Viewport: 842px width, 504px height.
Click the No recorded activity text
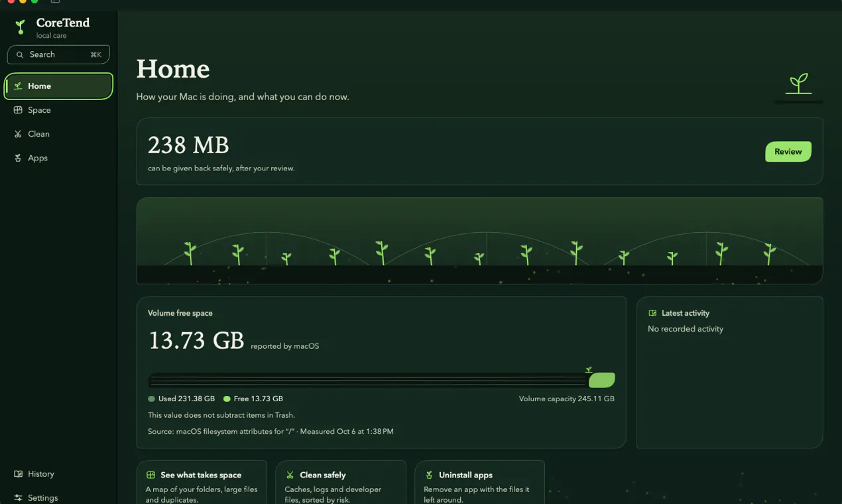click(686, 329)
